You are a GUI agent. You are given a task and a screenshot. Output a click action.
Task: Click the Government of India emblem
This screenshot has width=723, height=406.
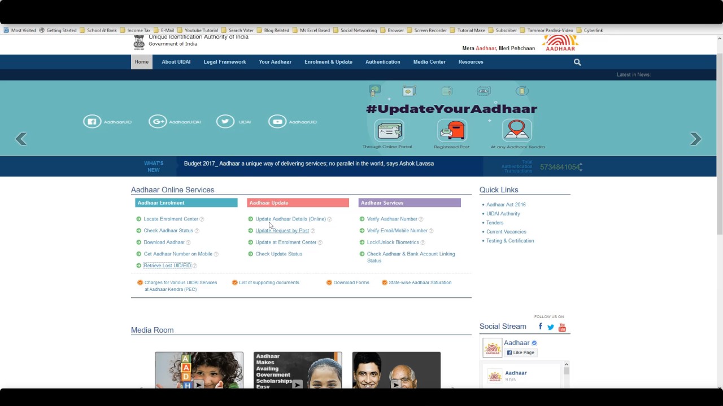pos(139,42)
